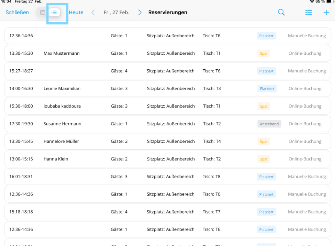Open loubaba kaddoura's reservation entry
The image size is (335, 250).
click(62, 106)
